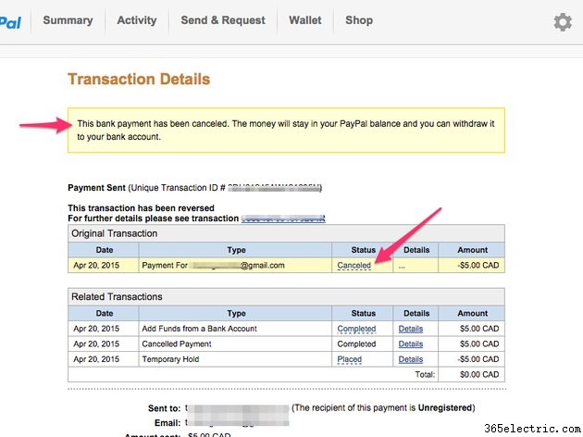The image size is (583, 437).
Task: Click Type header in Related Transactions table
Action: [x=236, y=314]
